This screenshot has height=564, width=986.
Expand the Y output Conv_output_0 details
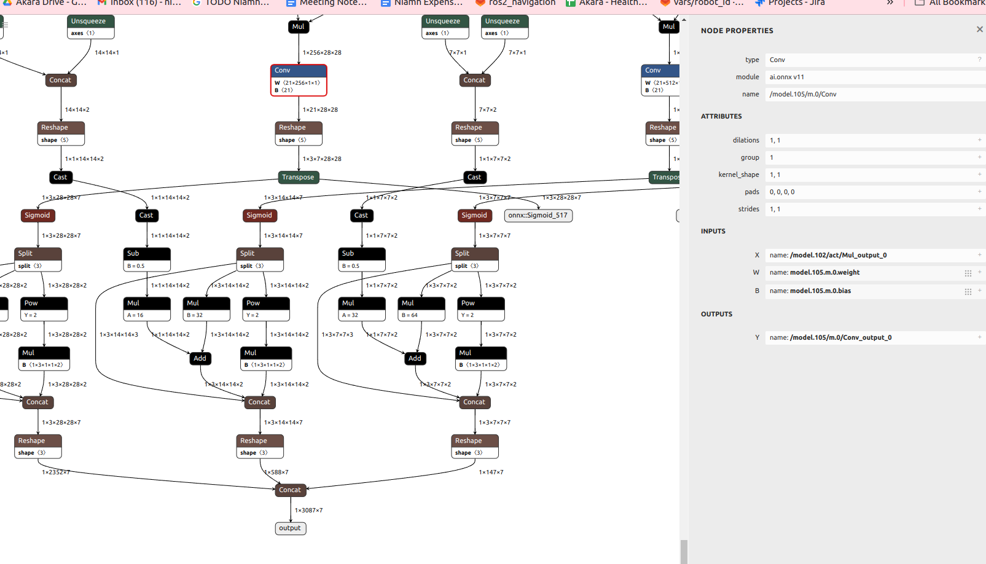979,337
